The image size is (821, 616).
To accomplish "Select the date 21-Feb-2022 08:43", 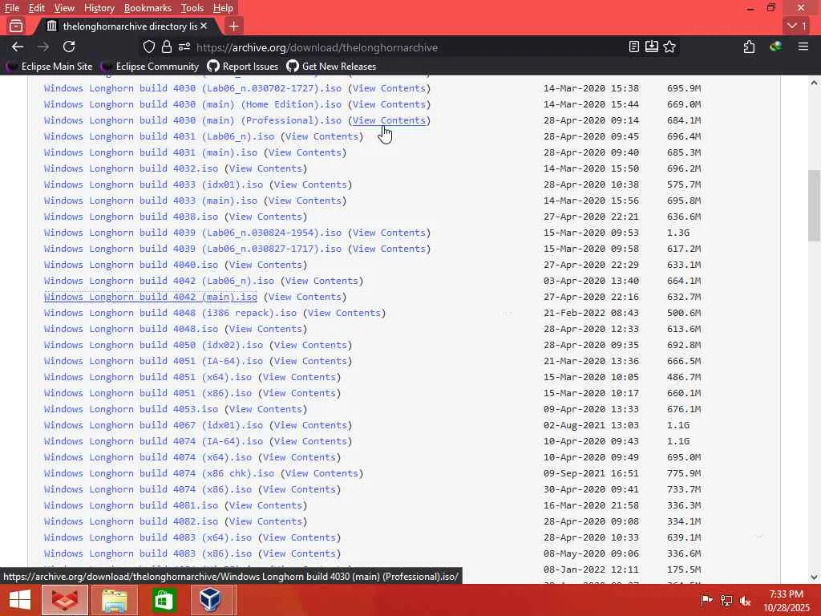I will [x=591, y=314].
